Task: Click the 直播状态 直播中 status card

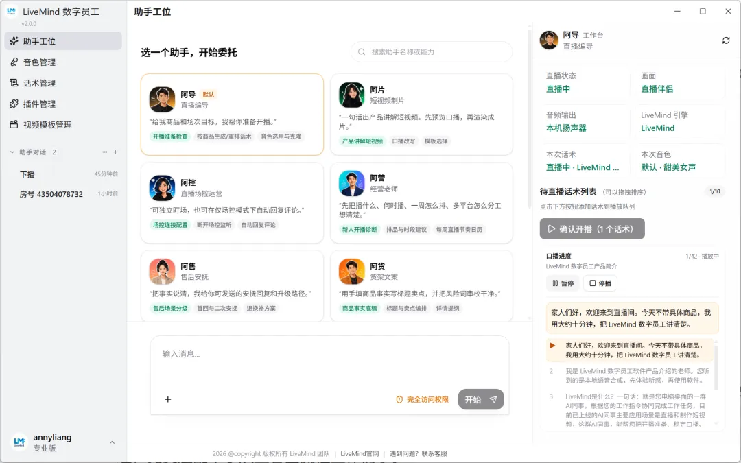Action: pos(585,82)
